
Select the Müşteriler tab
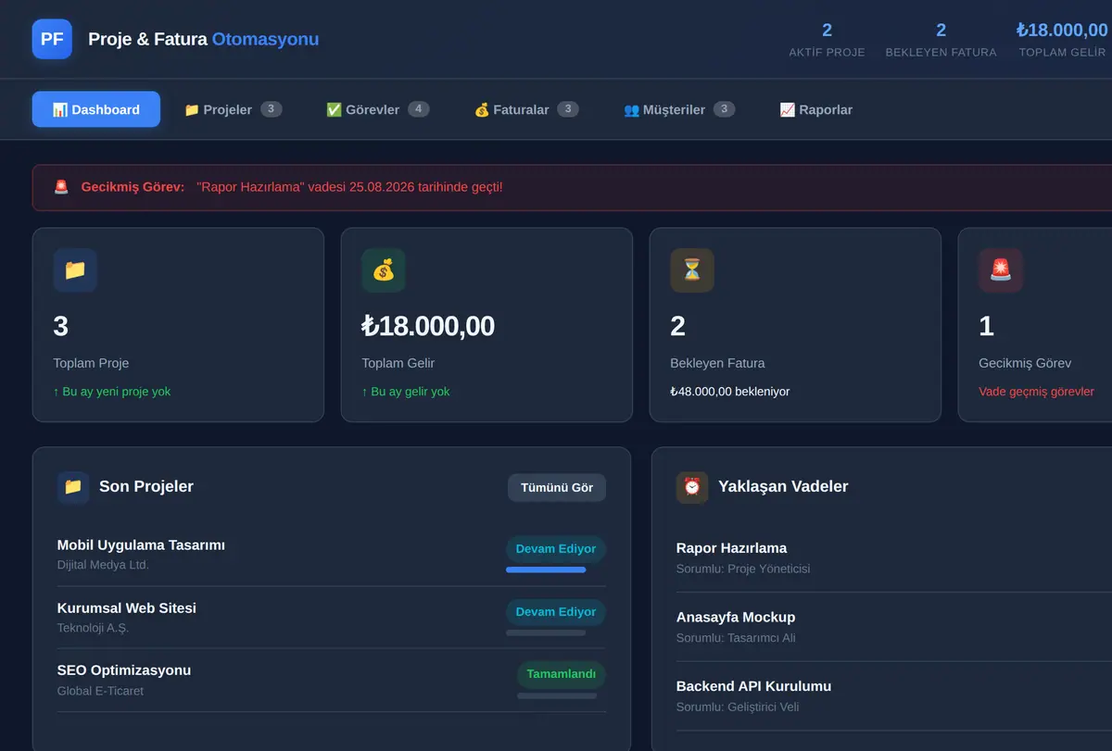tap(679, 109)
